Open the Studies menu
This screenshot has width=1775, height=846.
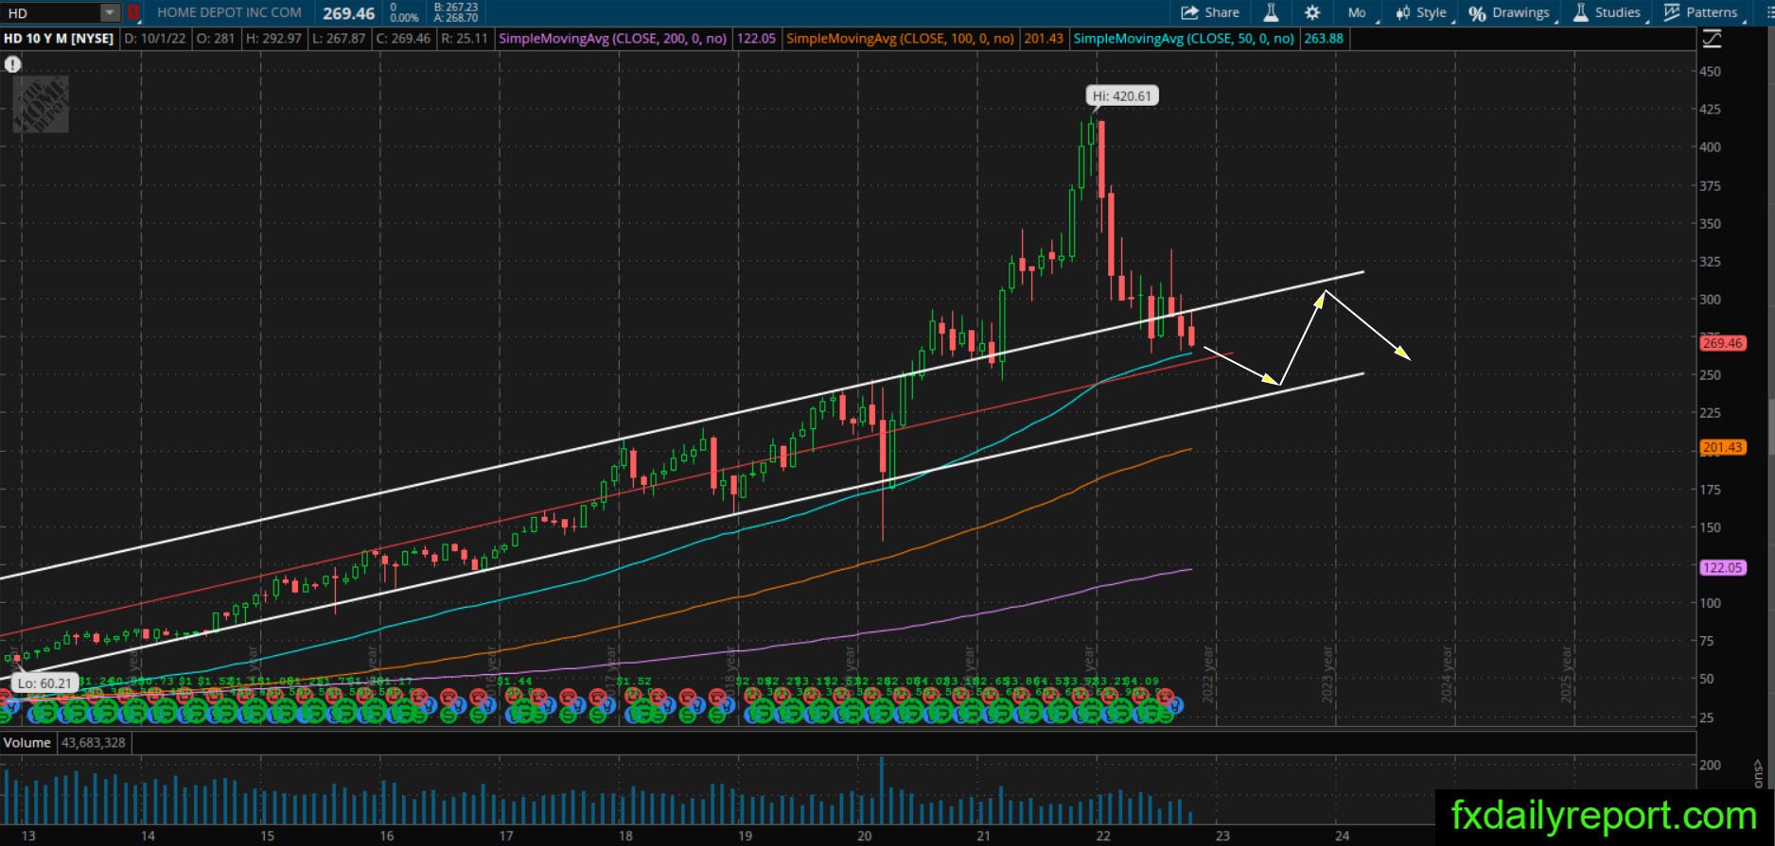(1608, 12)
